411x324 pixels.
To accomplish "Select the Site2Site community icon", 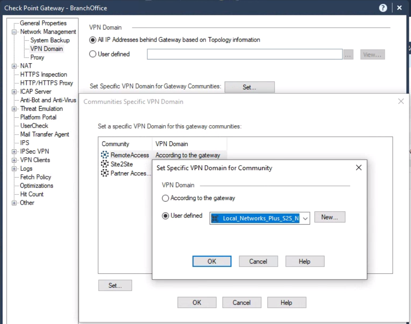I will pos(104,164).
